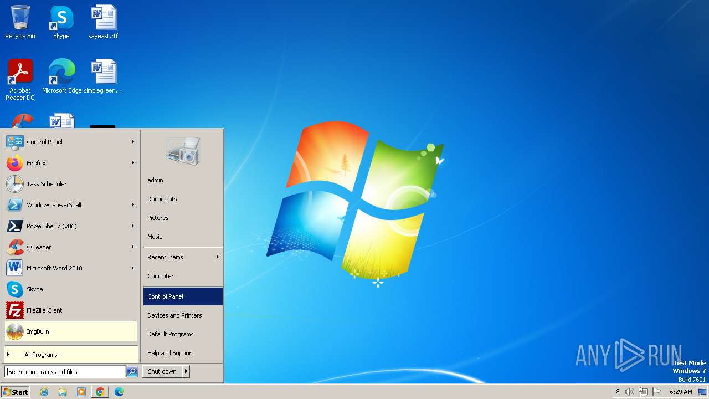Viewport: 709px width, 399px height.
Task: Open shut down options arrow
Action: pos(186,371)
